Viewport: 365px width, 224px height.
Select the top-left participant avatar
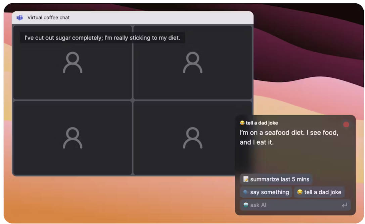pyautogui.click(x=73, y=63)
